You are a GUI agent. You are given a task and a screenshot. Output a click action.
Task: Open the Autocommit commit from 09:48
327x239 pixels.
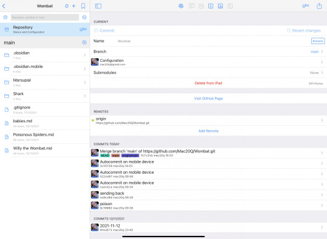pyautogui.click(x=208, y=174)
